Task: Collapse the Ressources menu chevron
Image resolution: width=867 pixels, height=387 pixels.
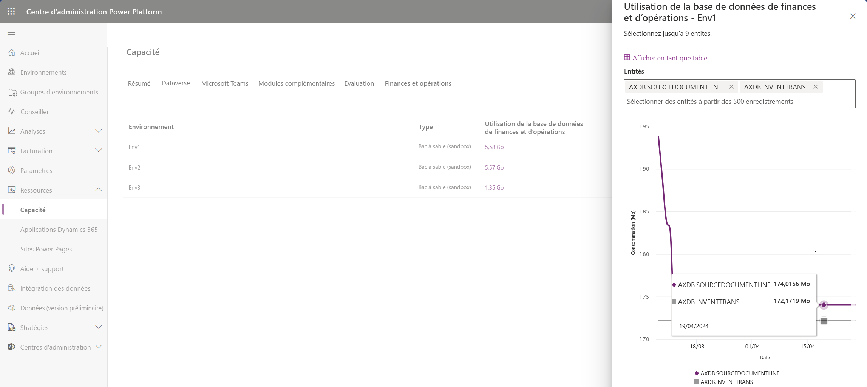Action: tap(99, 190)
